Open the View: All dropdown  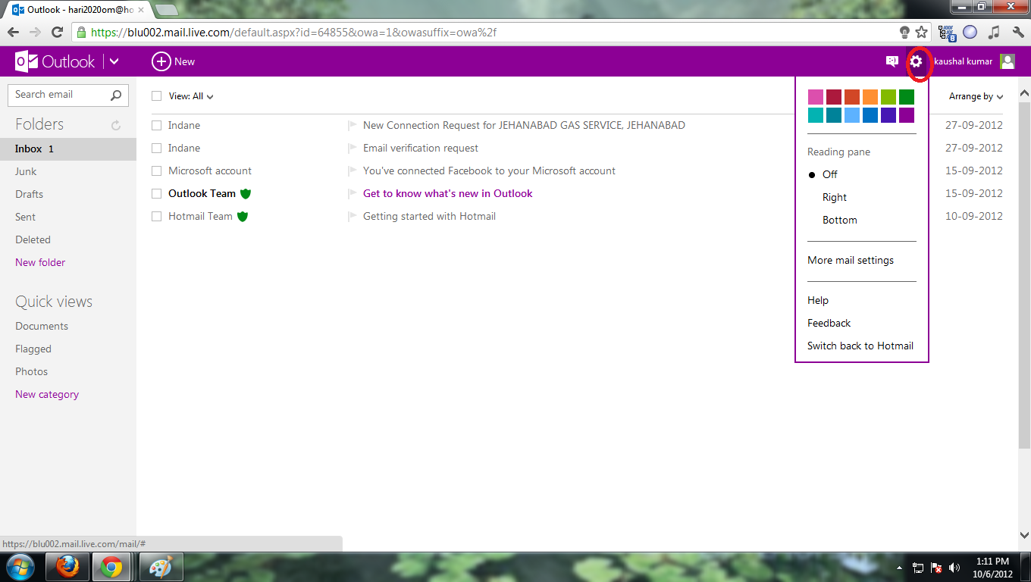coord(191,96)
